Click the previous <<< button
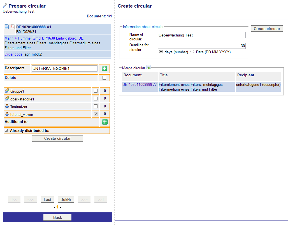This screenshot has height=225, width=288. pyautogui.click(x=31, y=199)
